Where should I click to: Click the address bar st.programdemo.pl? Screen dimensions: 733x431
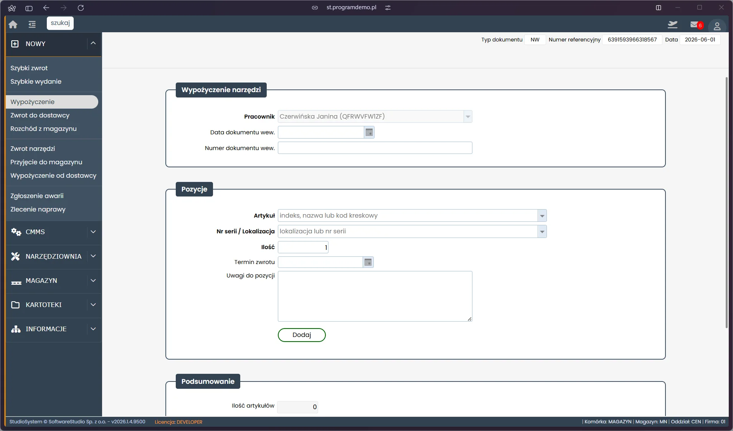351,7
